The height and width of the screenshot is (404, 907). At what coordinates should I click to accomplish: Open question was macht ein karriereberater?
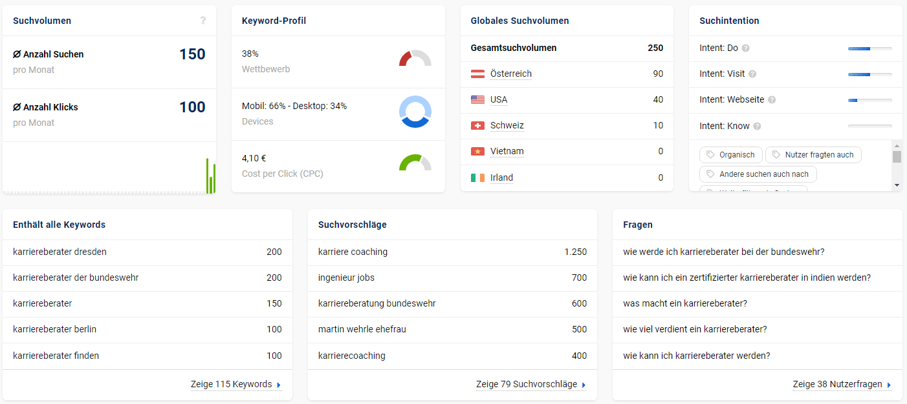point(685,303)
